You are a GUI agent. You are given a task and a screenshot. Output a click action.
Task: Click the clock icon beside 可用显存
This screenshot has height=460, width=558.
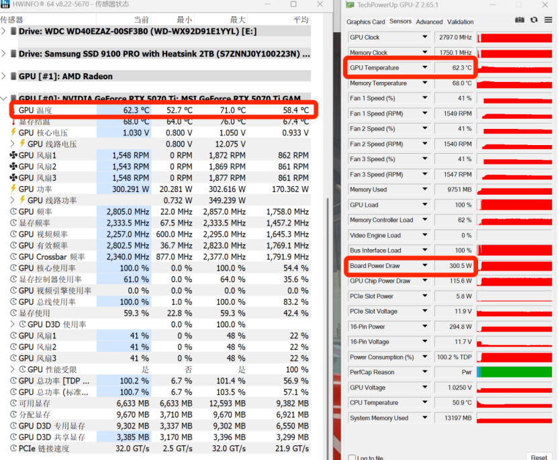point(13,403)
